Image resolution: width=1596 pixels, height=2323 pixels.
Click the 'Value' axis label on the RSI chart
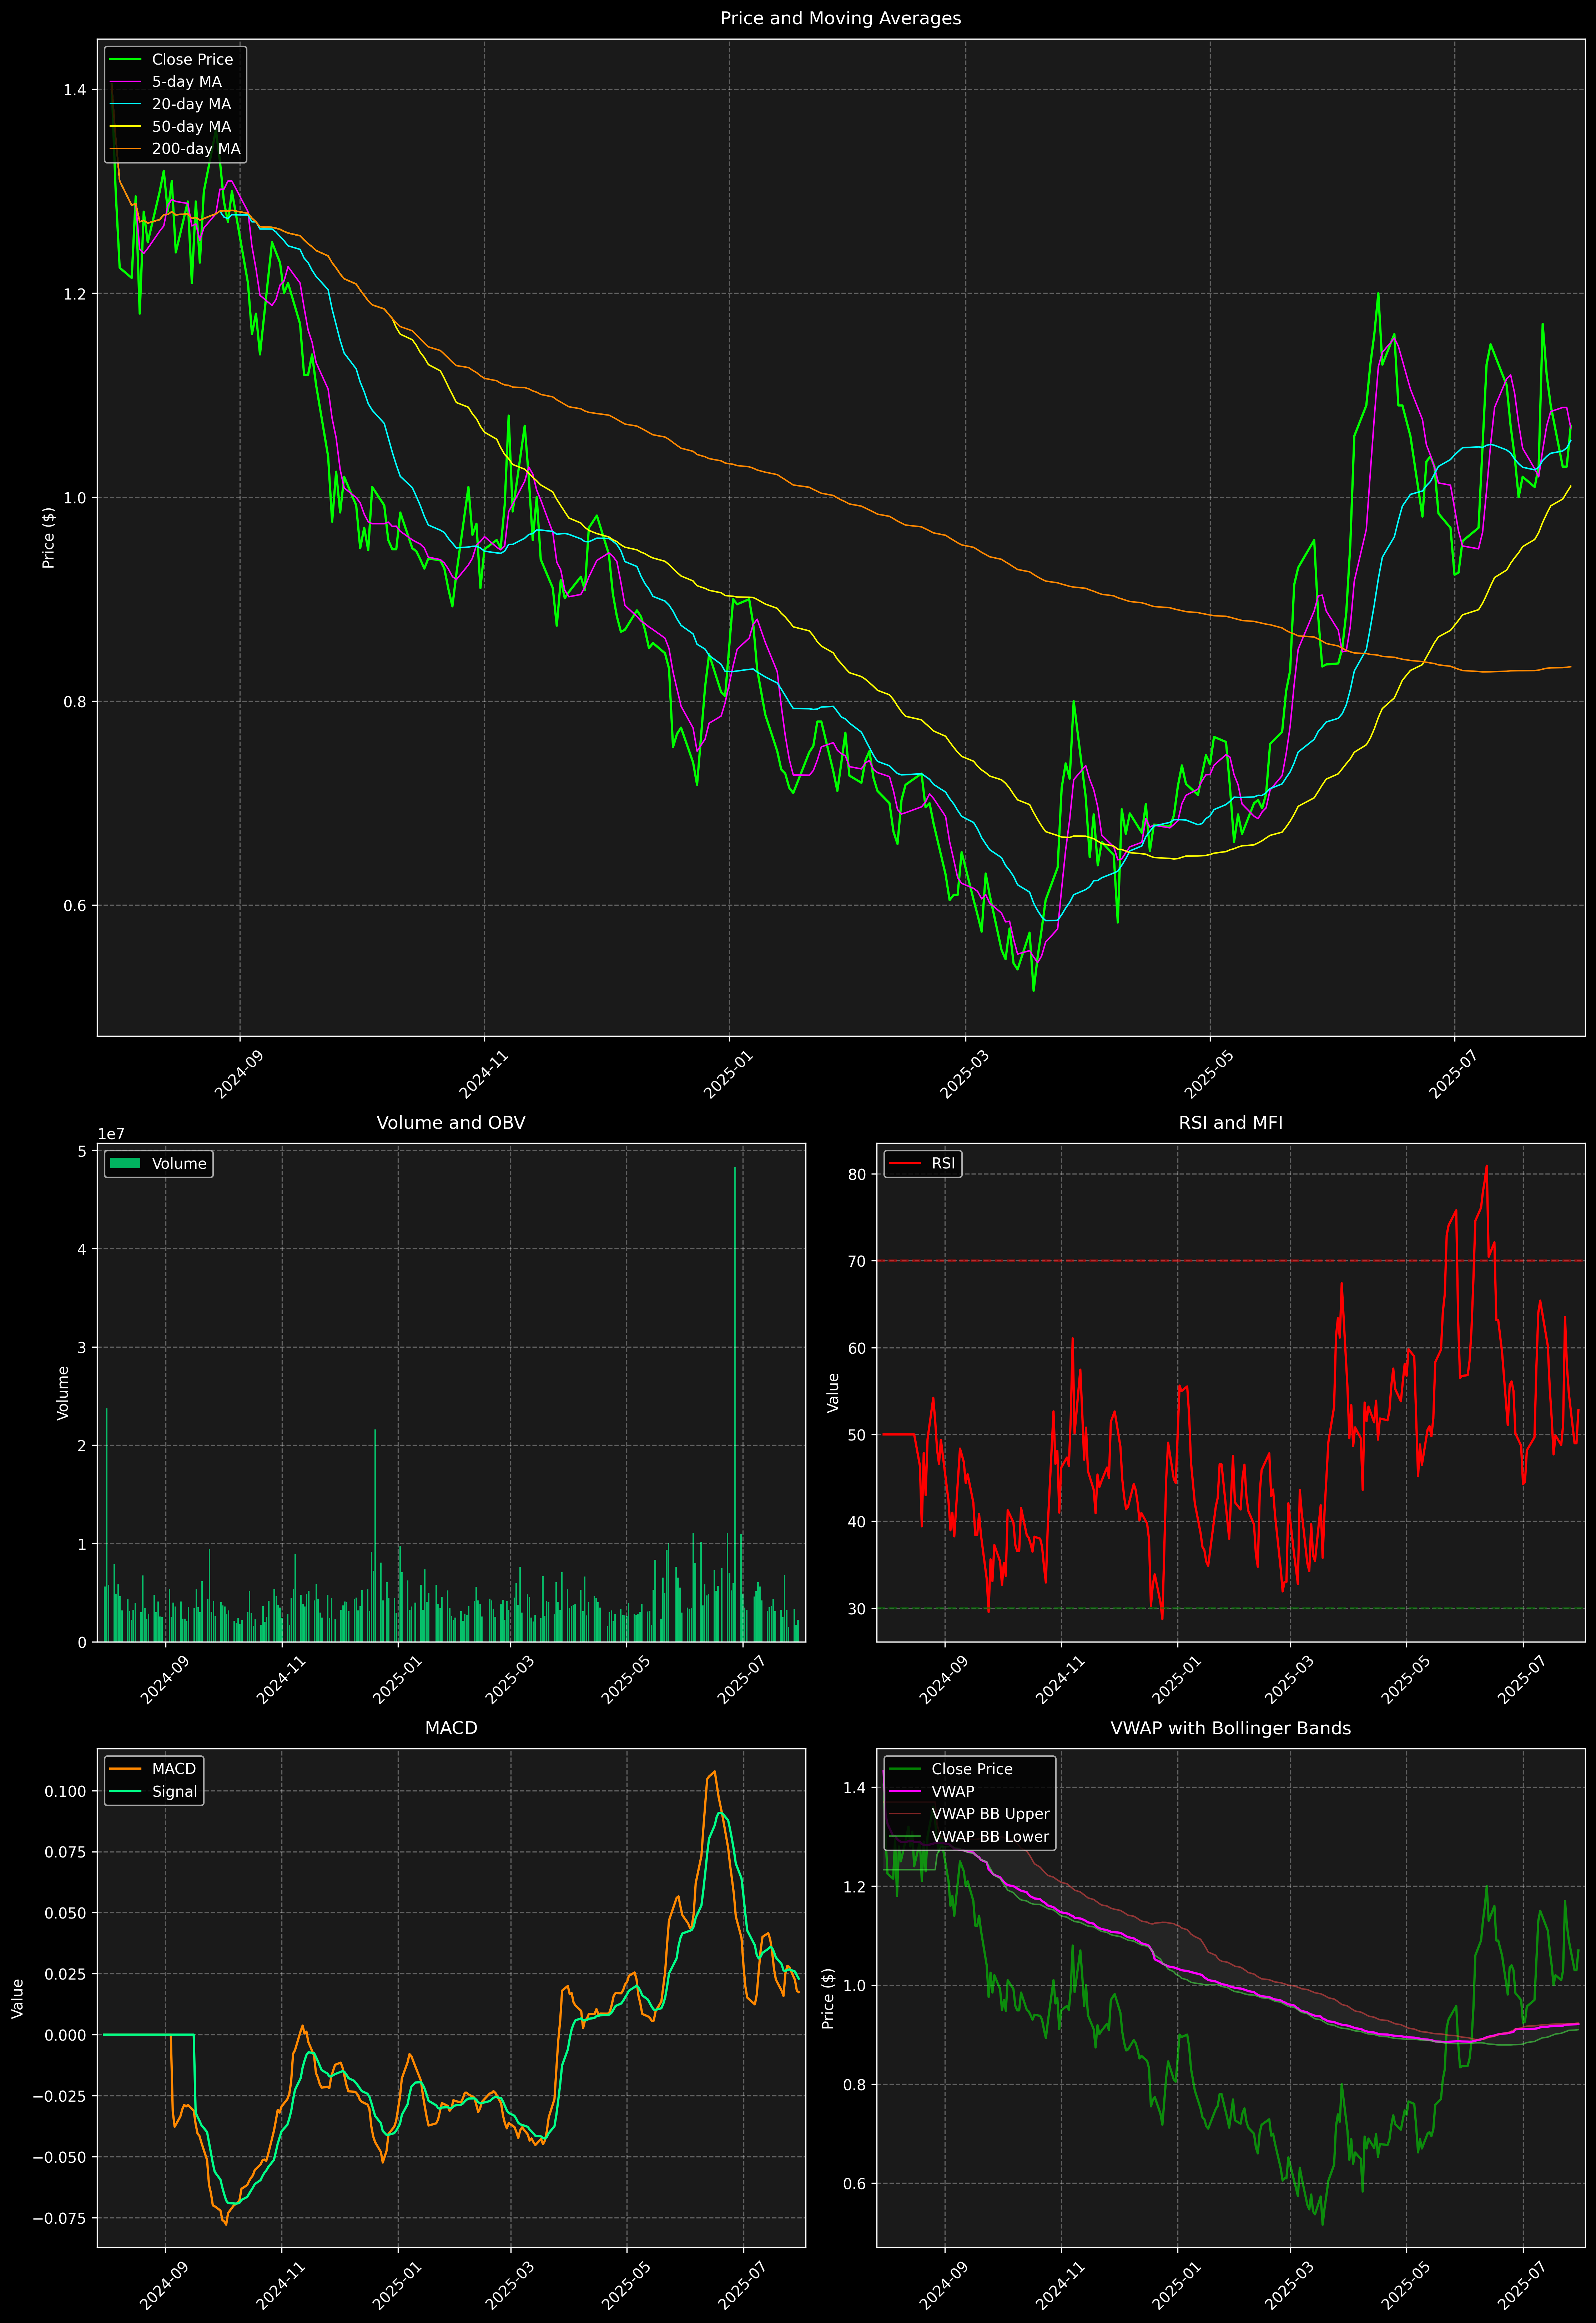pyautogui.click(x=833, y=1393)
